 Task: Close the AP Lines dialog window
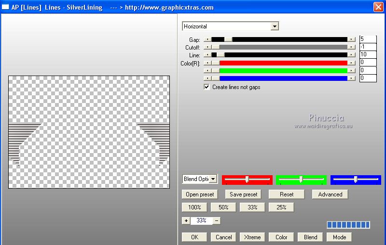(378, 7)
